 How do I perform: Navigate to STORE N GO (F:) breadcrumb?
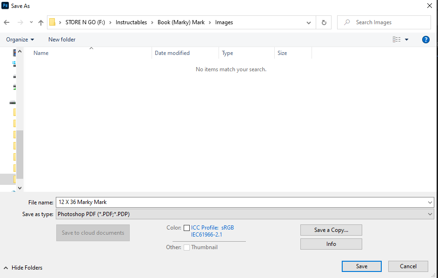tap(85, 22)
